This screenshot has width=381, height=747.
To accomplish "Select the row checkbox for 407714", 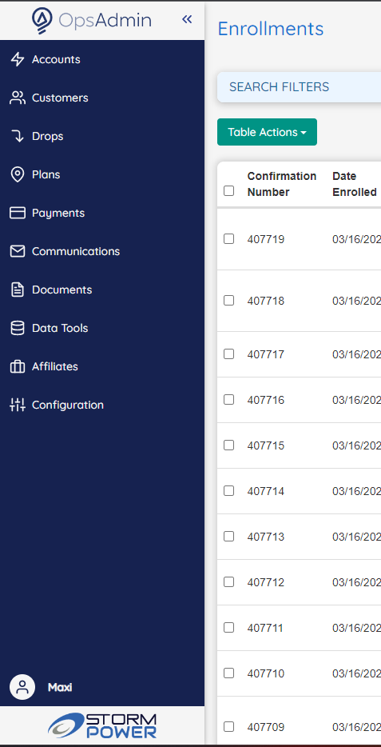I will (x=228, y=491).
